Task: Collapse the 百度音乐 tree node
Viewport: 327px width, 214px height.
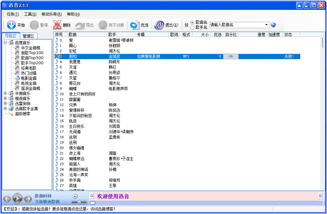Action: tap(5, 43)
